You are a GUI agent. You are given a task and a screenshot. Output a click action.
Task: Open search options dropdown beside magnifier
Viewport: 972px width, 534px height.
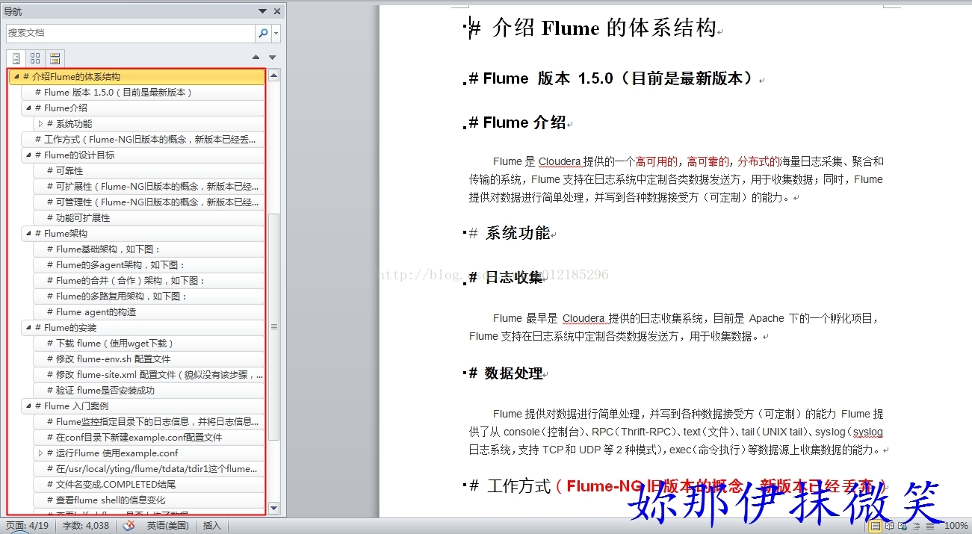pos(276,33)
